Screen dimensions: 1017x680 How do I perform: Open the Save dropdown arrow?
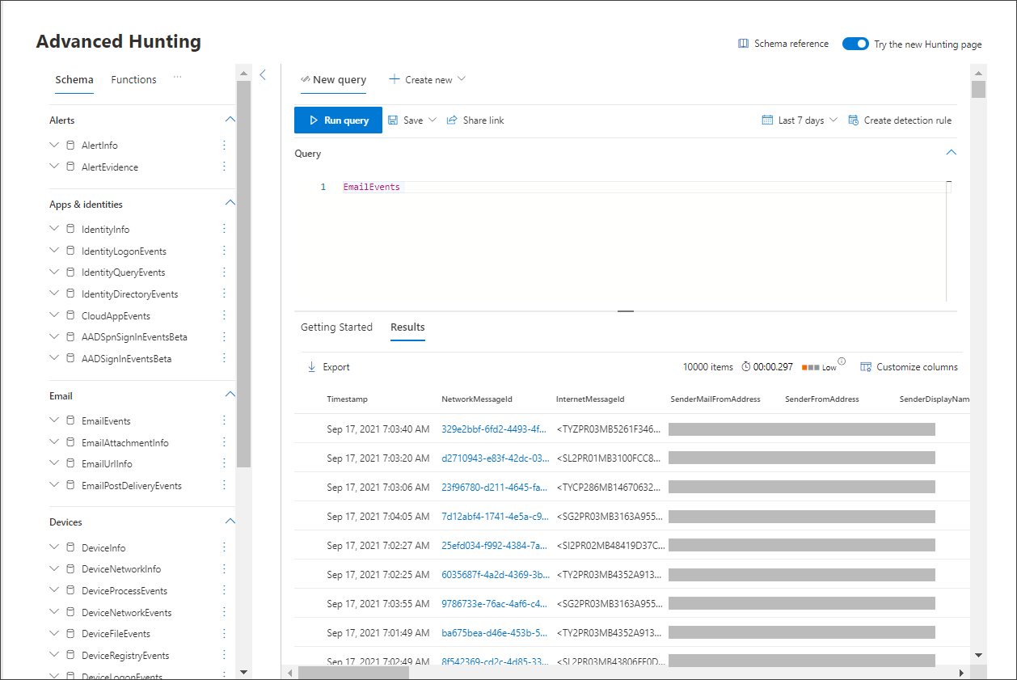coord(432,120)
